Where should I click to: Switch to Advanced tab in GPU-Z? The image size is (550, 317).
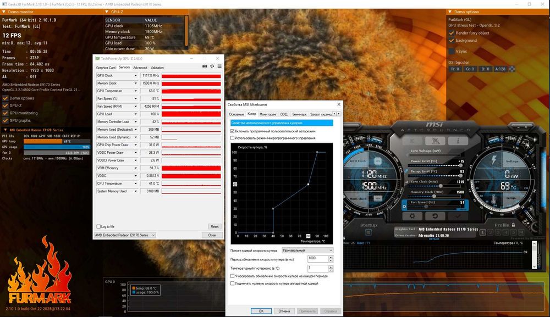click(x=140, y=68)
